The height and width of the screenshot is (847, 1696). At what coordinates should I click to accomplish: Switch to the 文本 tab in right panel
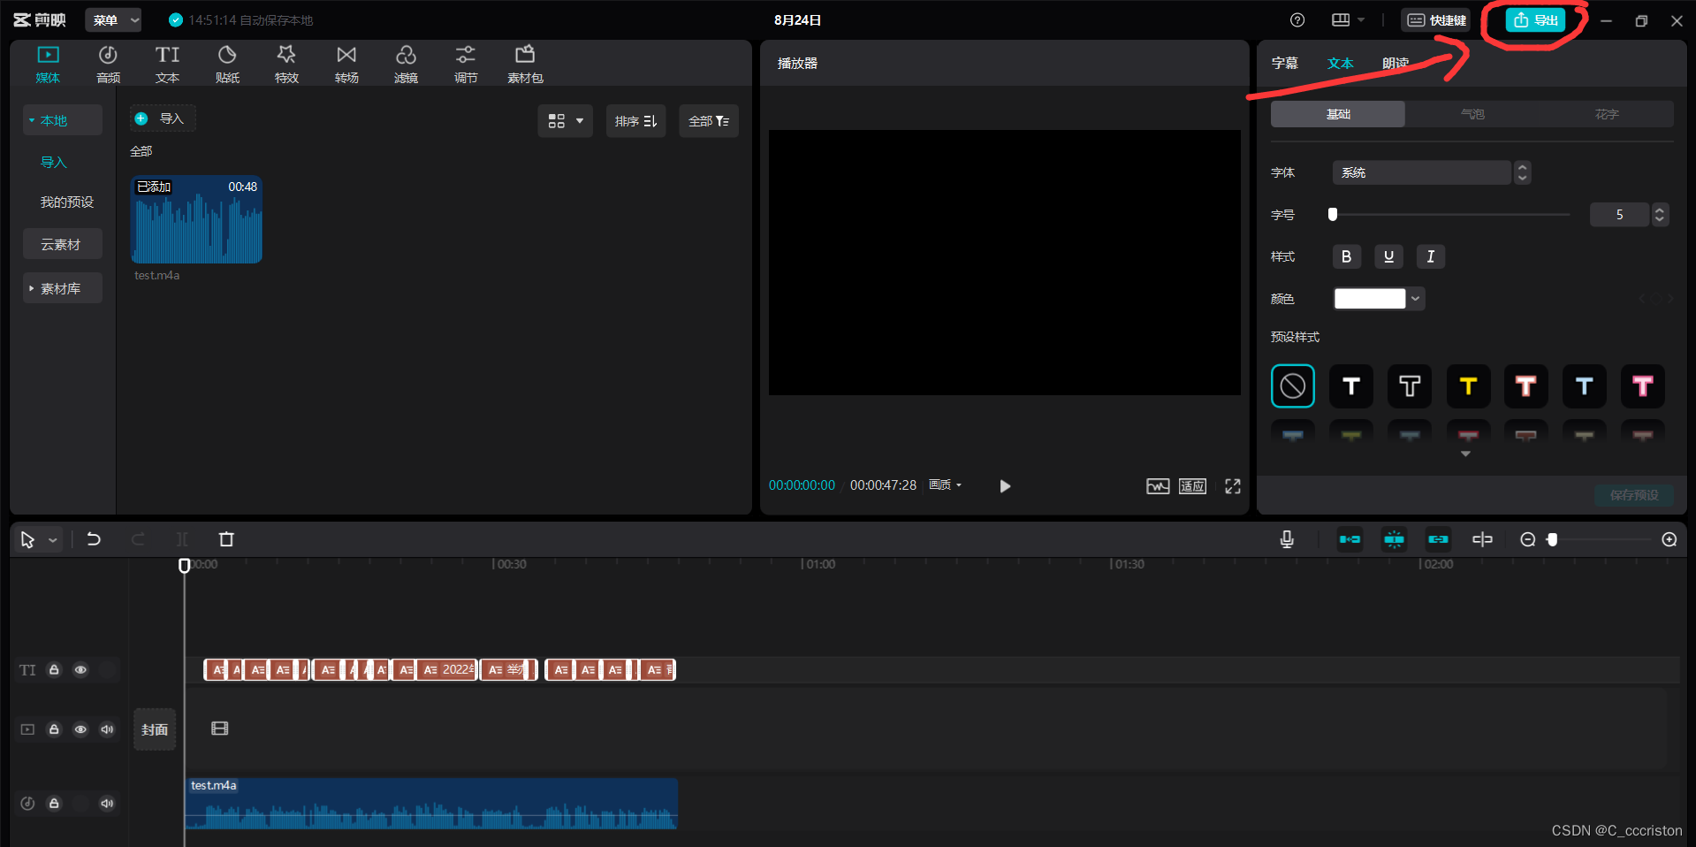1340,64
